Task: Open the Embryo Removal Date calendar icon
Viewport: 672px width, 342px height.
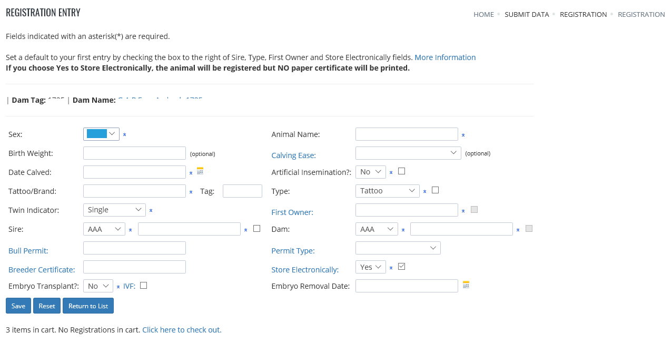Action: [x=466, y=285]
